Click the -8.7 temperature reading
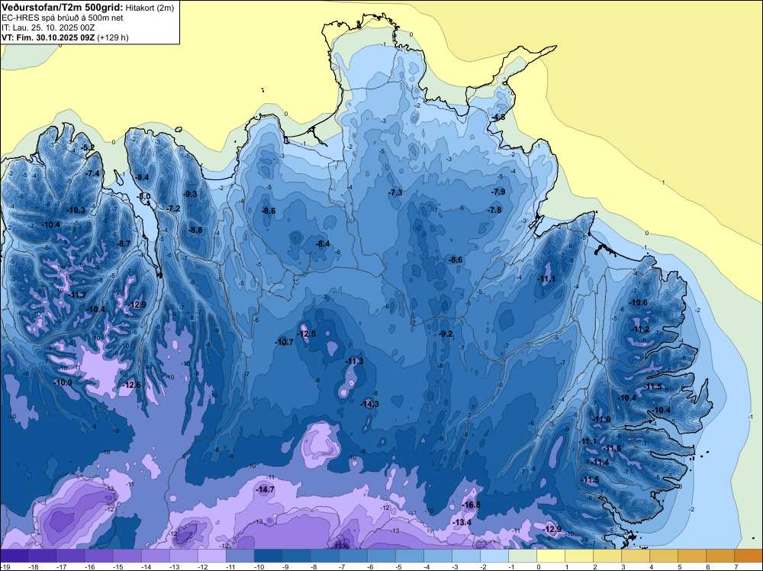This screenshot has width=763, height=571. coord(124,244)
